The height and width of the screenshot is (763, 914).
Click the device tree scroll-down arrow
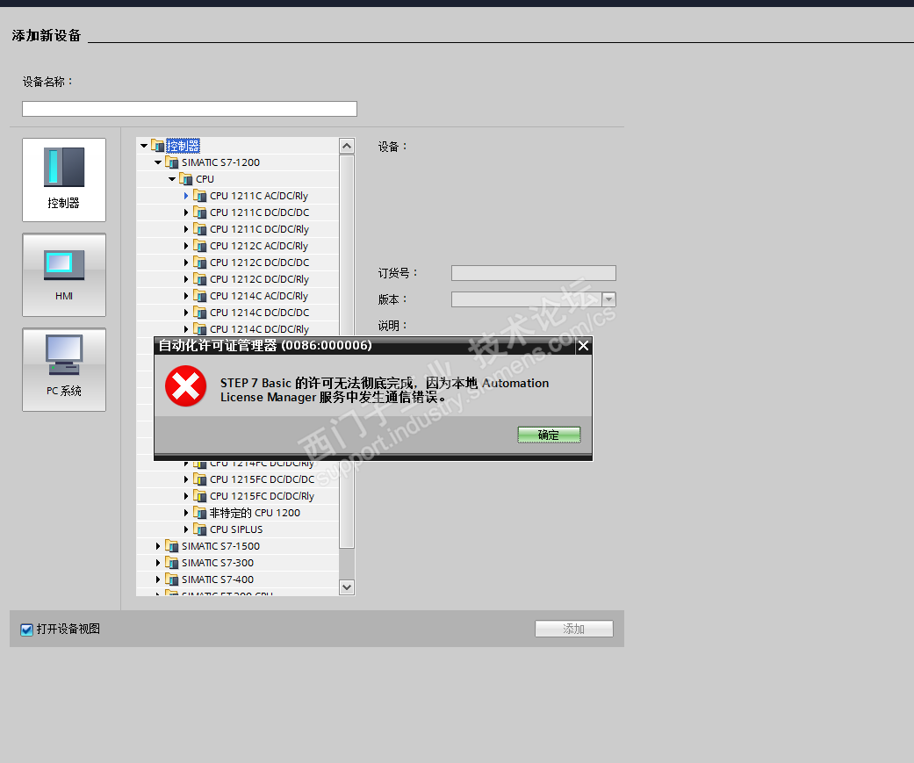tap(347, 587)
